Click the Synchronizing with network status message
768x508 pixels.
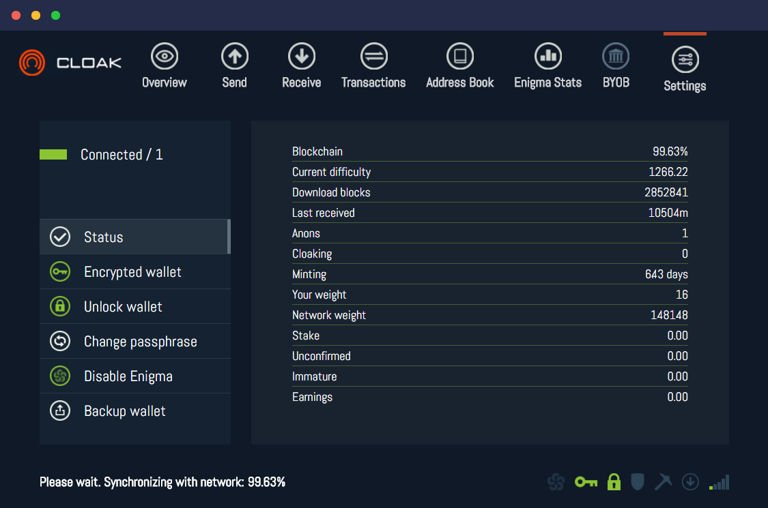tap(162, 482)
